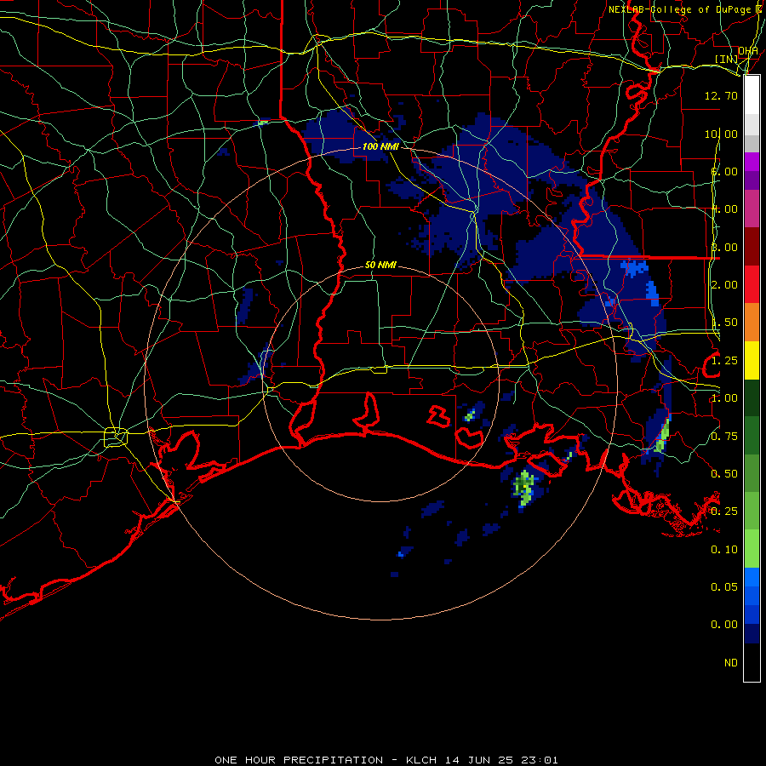
Task: Pick the bright red legend swatch
Action: point(752,285)
